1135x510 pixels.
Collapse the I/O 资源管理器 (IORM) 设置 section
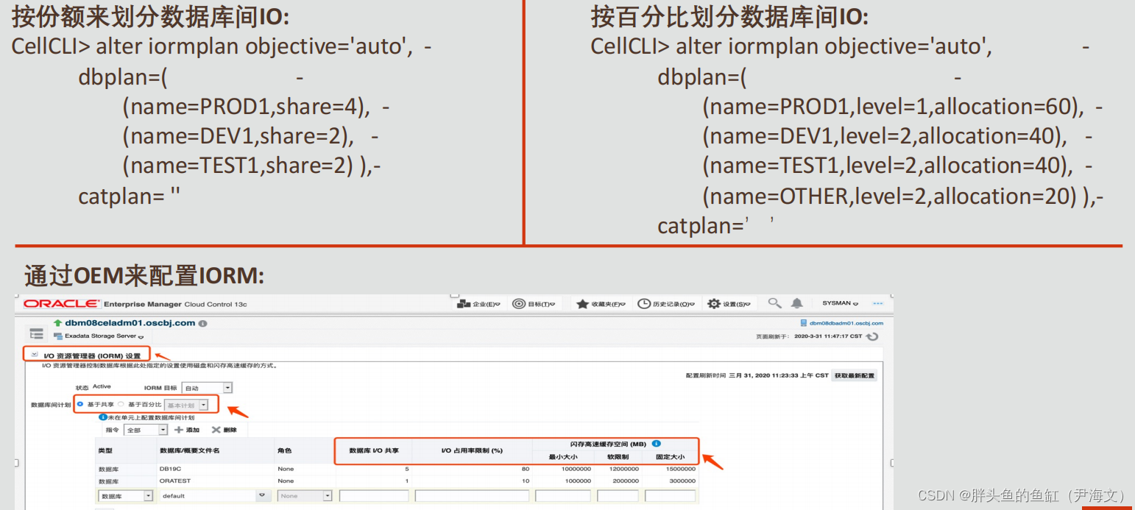click(35, 355)
